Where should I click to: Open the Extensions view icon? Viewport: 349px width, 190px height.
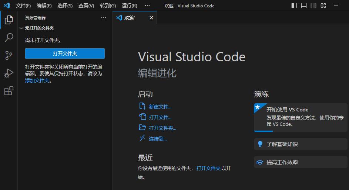(9, 91)
